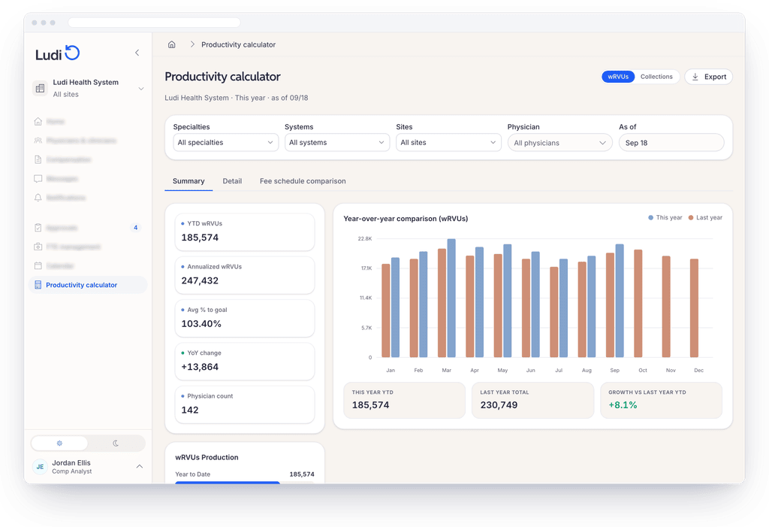Switch to the Detail tab
Screen dimensions: 769x527
coord(232,181)
